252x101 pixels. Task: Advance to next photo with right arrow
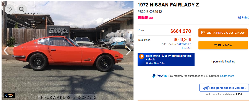tap(129, 51)
